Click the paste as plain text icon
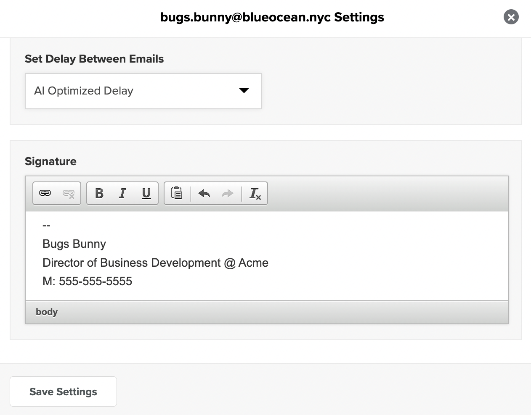 pos(177,193)
